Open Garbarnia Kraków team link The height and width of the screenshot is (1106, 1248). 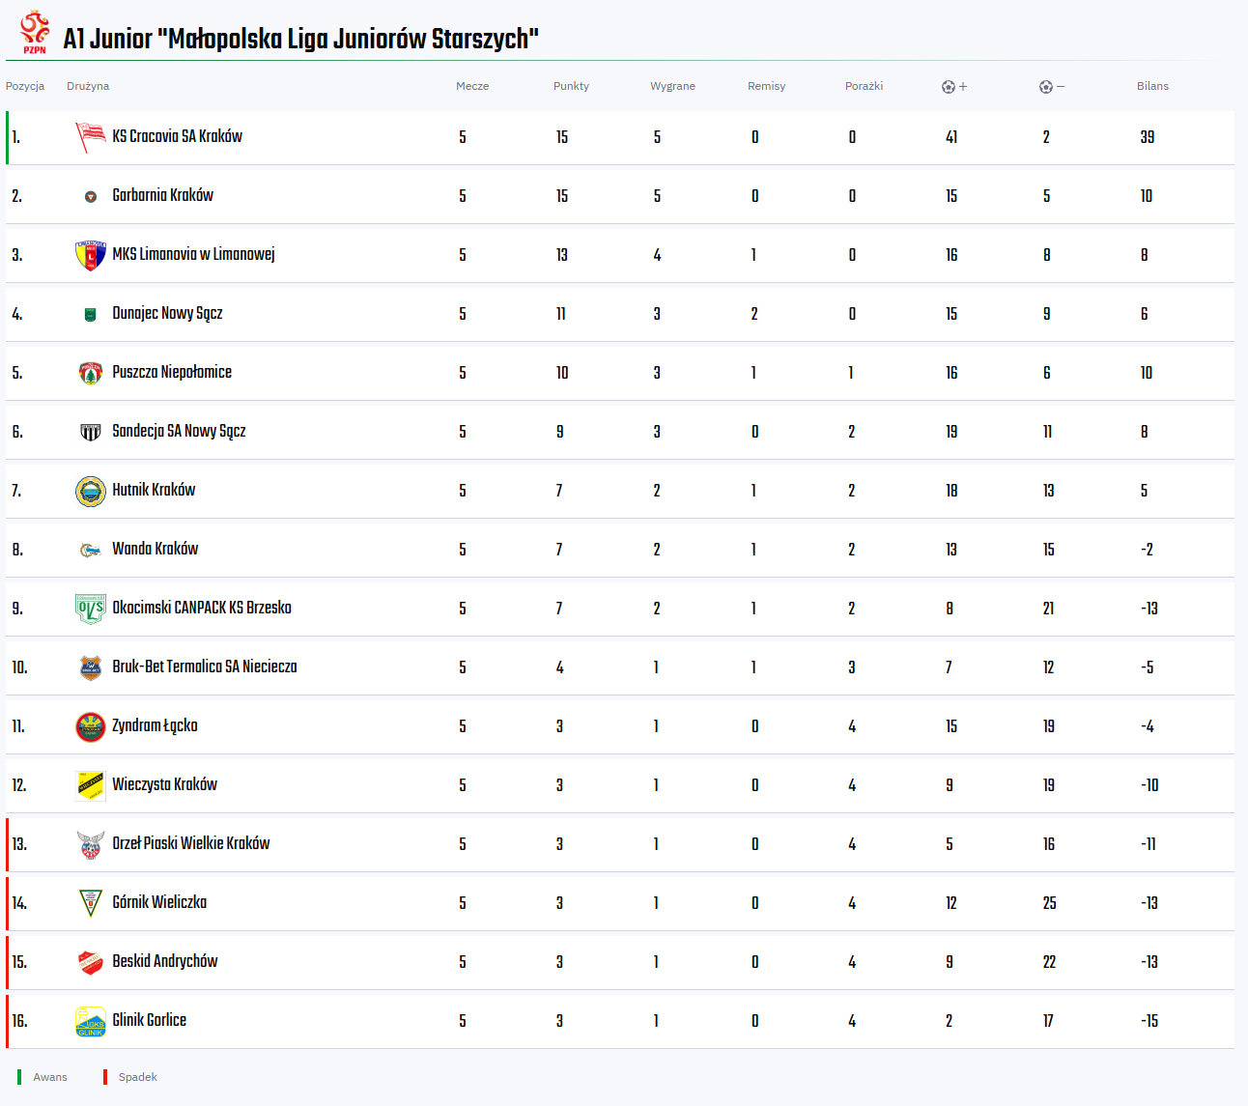pyautogui.click(x=162, y=195)
